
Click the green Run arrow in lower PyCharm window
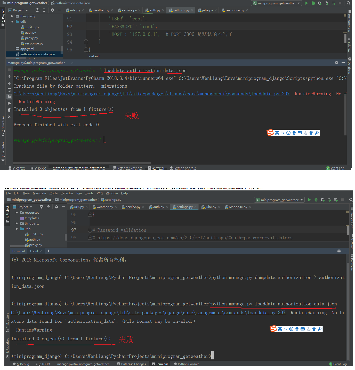[x=309, y=200]
